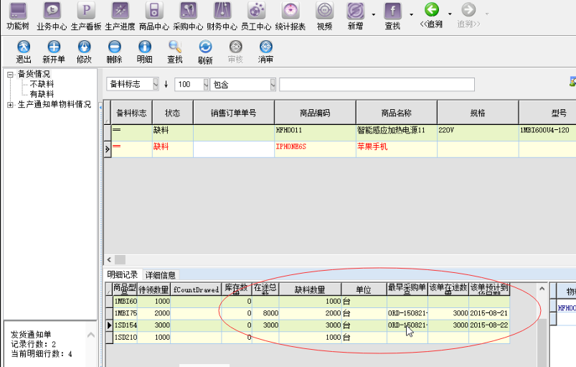Select detail row 1MBI60
The image size is (576, 367).
click(x=126, y=301)
